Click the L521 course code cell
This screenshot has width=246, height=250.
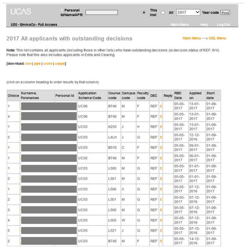[x=112, y=230]
